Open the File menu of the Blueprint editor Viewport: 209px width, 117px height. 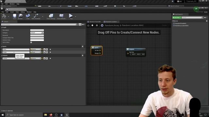[x=3, y=12]
